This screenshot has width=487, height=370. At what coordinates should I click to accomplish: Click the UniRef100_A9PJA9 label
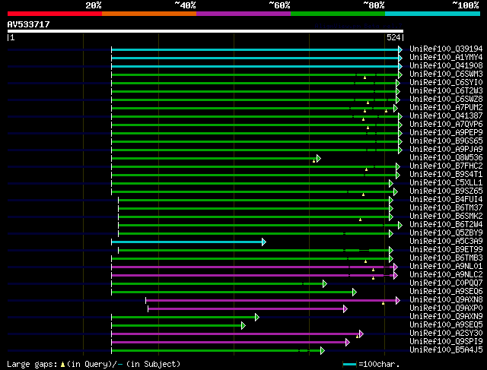coord(446,150)
